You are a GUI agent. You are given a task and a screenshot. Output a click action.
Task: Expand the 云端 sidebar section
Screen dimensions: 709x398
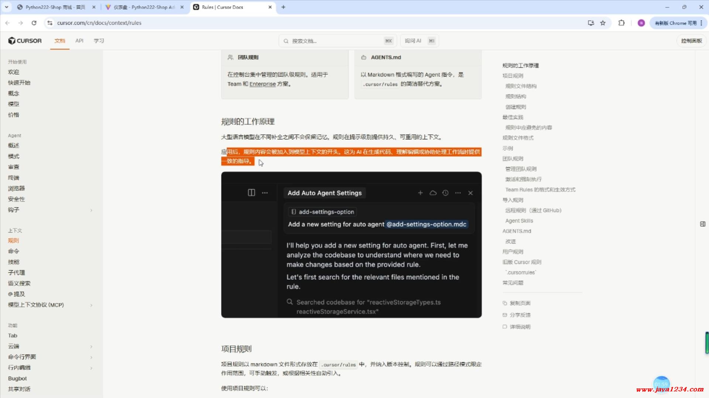click(x=91, y=347)
